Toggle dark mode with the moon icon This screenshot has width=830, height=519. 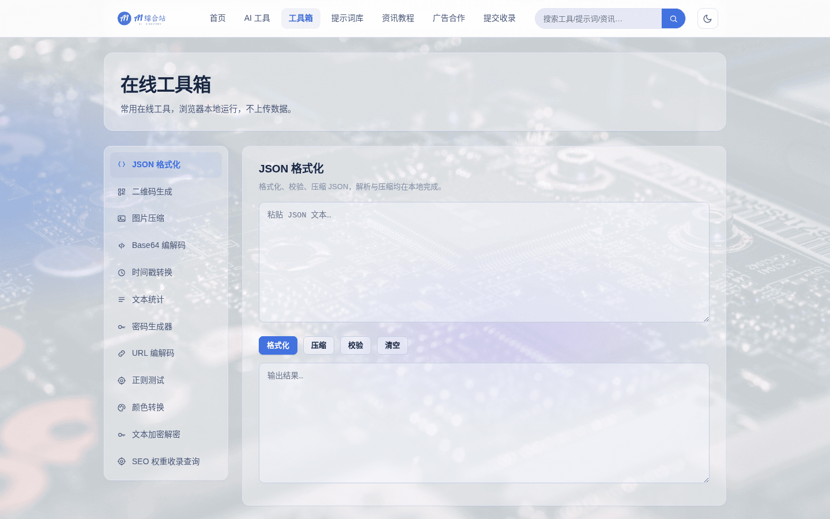[707, 18]
